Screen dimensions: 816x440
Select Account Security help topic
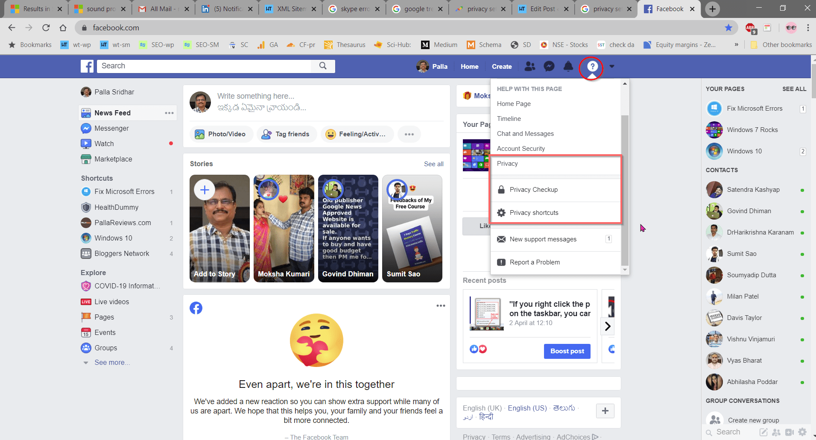click(x=521, y=149)
